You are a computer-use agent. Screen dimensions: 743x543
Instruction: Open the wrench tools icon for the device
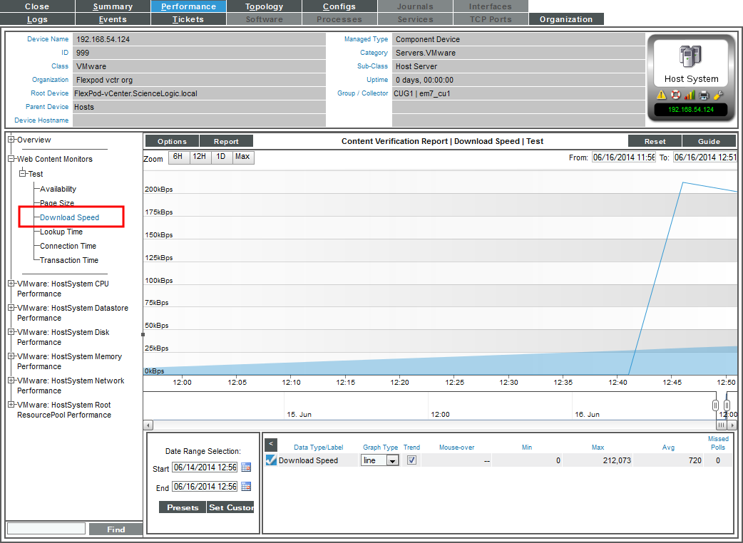pyautogui.click(x=717, y=94)
